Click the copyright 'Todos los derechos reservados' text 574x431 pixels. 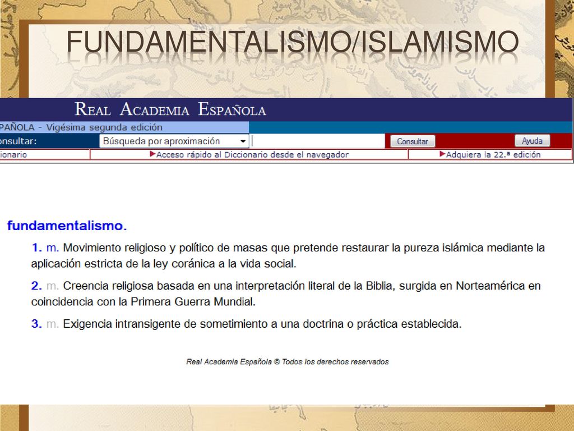point(335,362)
